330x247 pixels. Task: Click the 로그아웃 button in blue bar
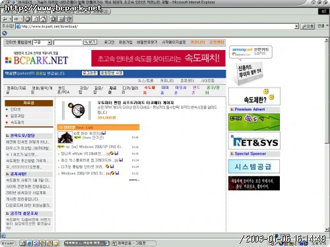(x=90, y=73)
